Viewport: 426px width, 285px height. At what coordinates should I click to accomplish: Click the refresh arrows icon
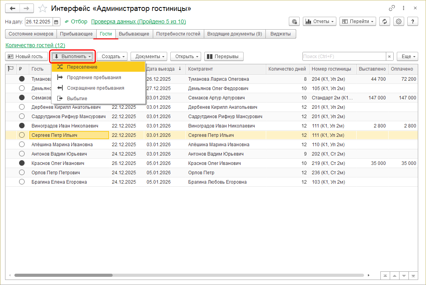385,21
